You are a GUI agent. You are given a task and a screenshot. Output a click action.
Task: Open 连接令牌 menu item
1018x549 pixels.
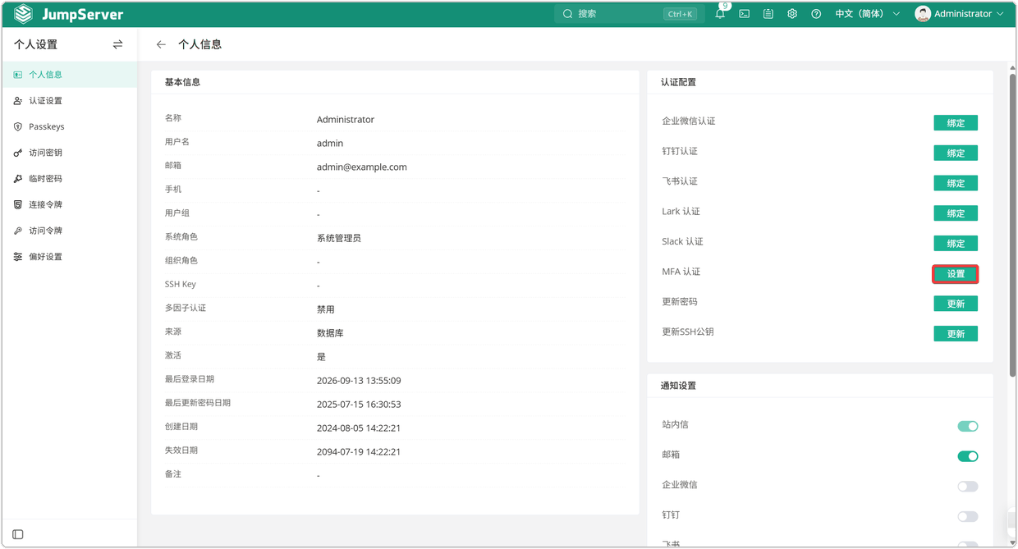coord(70,205)
